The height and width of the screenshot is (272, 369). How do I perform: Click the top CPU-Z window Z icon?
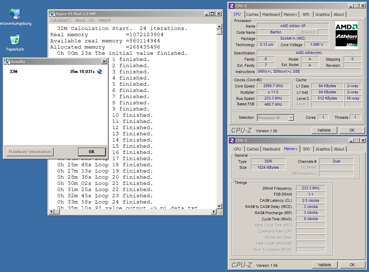point(232,6)
